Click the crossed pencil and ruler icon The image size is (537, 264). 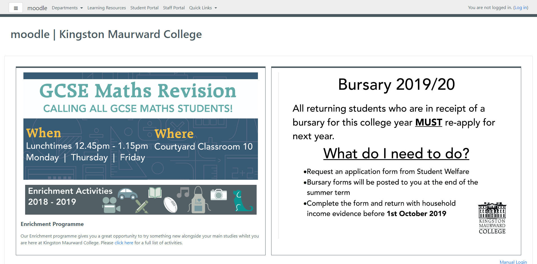pos(142,207)
